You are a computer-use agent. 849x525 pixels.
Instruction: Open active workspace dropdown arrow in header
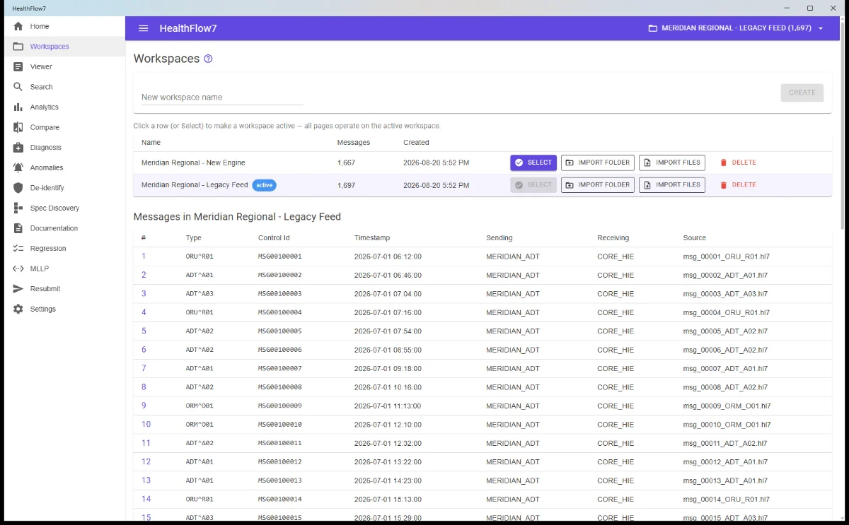click(821, 28)
